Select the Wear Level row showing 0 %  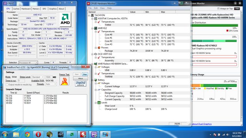point(139,106)
